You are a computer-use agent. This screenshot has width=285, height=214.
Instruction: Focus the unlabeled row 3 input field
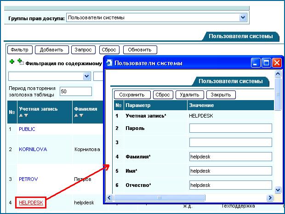coord(230,142)
